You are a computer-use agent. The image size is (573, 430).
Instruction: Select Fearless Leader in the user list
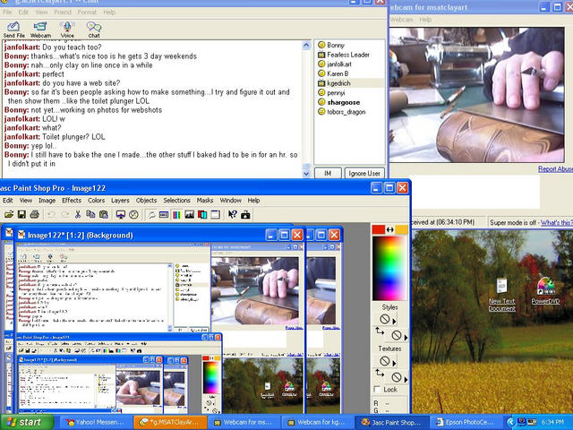coord(348,55)
